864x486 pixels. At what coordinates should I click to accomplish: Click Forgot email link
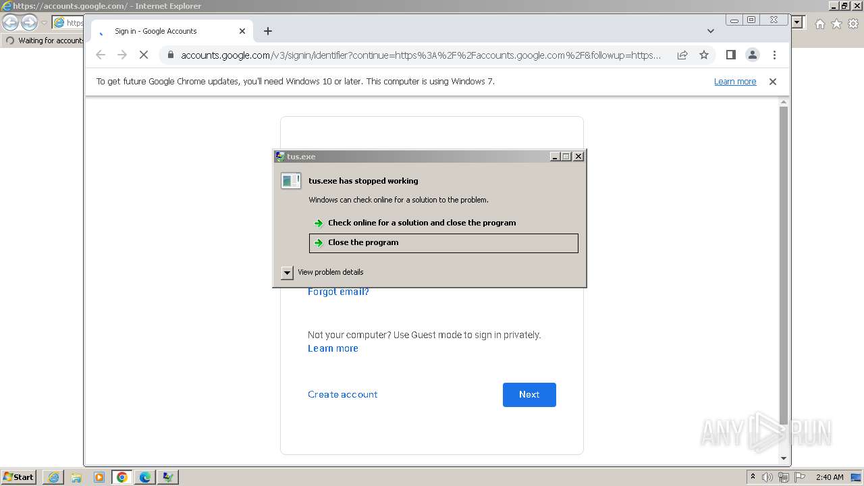338,292
